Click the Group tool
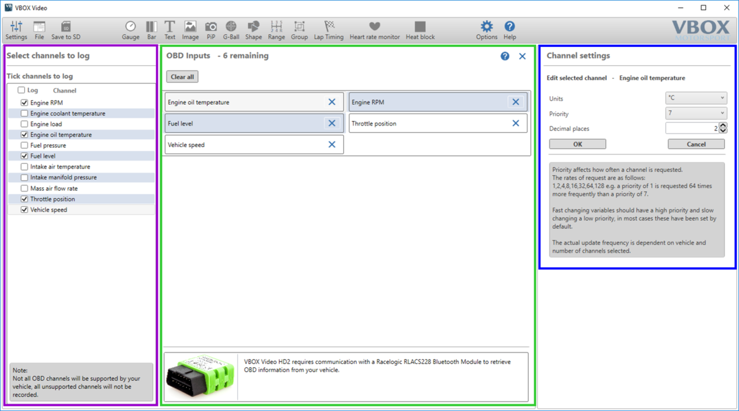739x411 pixels. (x=299, y=30)
